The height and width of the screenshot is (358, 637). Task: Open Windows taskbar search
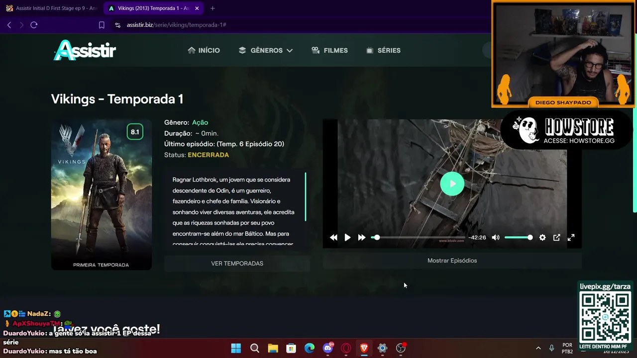pos(254,348)
